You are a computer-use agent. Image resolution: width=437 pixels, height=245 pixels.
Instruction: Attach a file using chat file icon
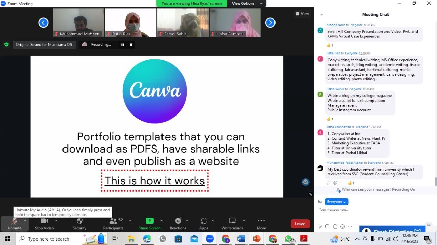click(x=335, y=227)
